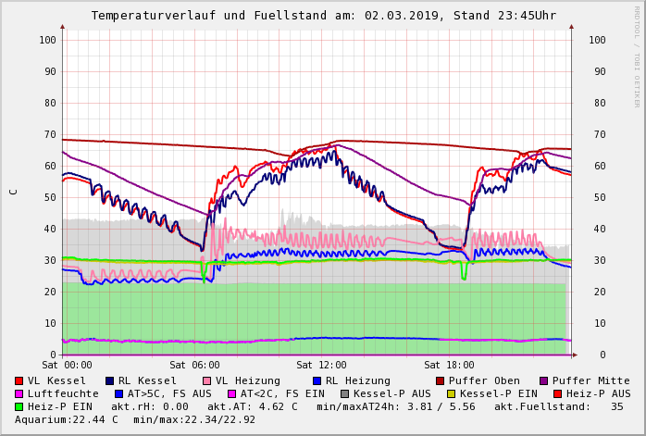Click the Sat 06:00 time axis label
This screenshot has height=436, width=646.
[194, 366]
